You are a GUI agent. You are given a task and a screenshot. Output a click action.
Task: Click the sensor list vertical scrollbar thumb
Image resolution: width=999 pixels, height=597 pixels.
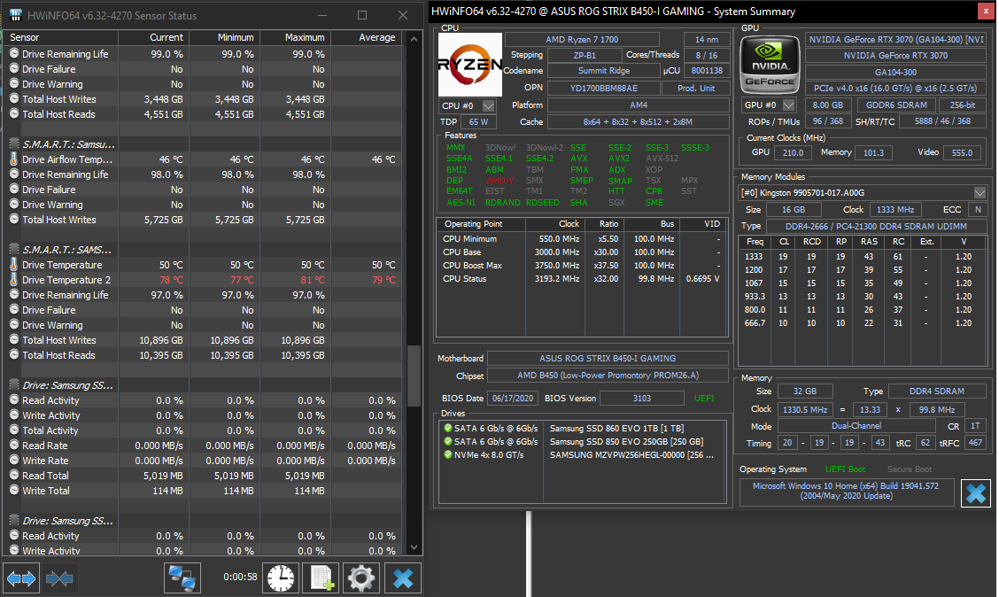[x=414, y=376]
